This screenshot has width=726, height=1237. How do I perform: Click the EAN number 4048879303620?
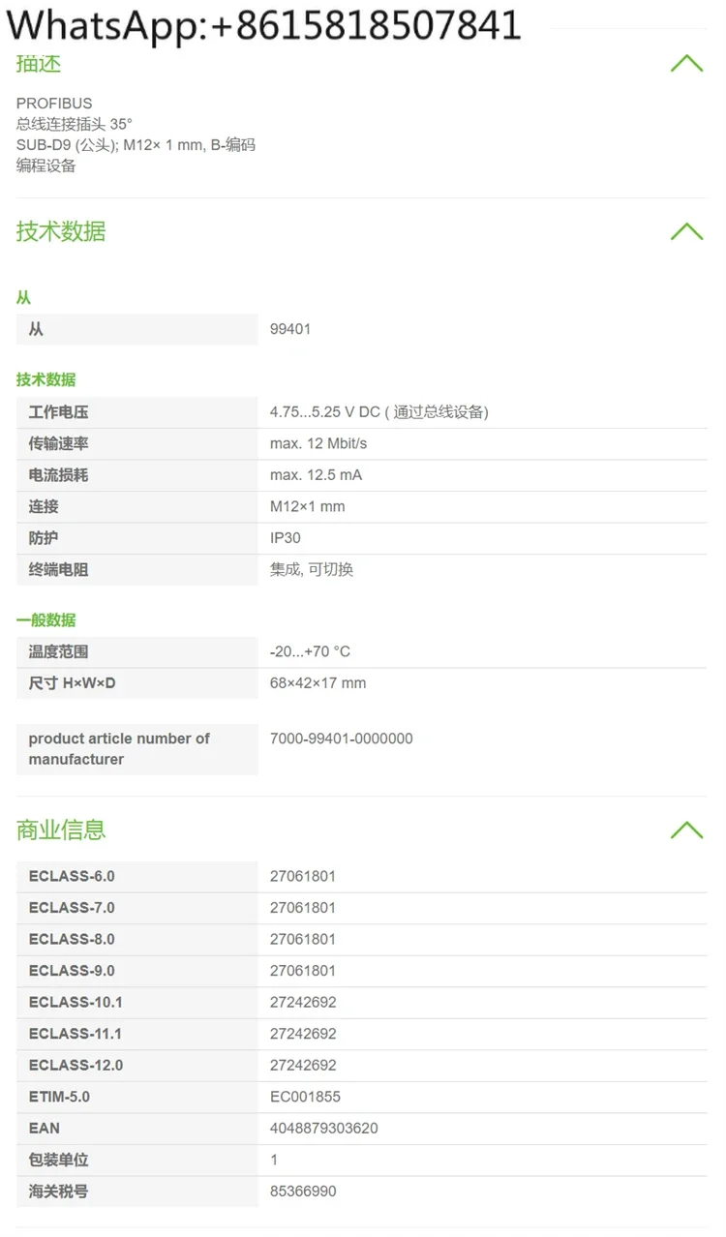[323, 1128]
